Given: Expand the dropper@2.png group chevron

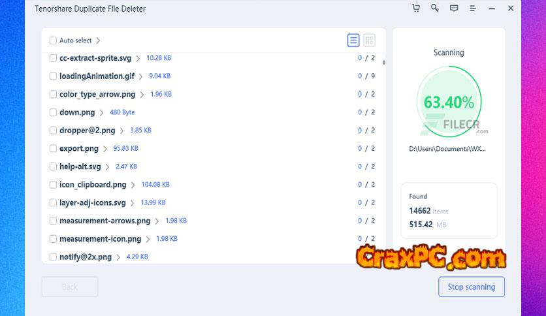Looking at the screenshot, I should [x=121, y=131].
